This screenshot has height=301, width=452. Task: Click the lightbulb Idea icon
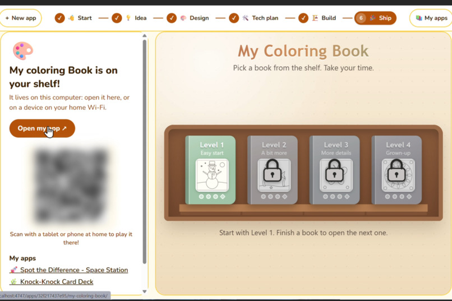pyautogui.click(x=128, y=18)
